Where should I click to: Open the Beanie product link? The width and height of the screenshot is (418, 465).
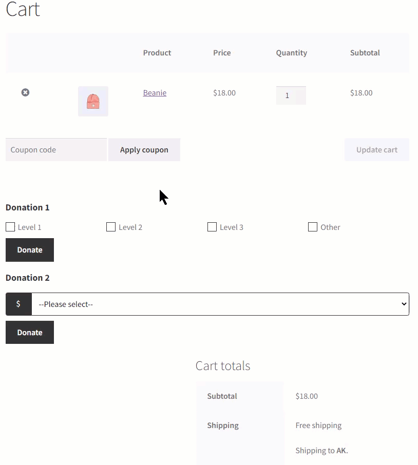155,93
